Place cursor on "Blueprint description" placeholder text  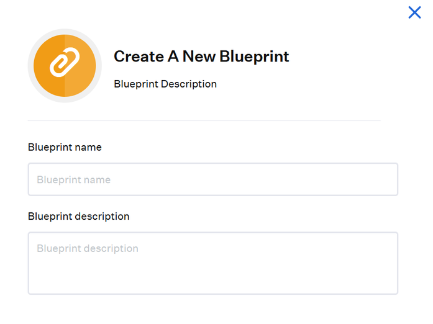tap(87, 248)
